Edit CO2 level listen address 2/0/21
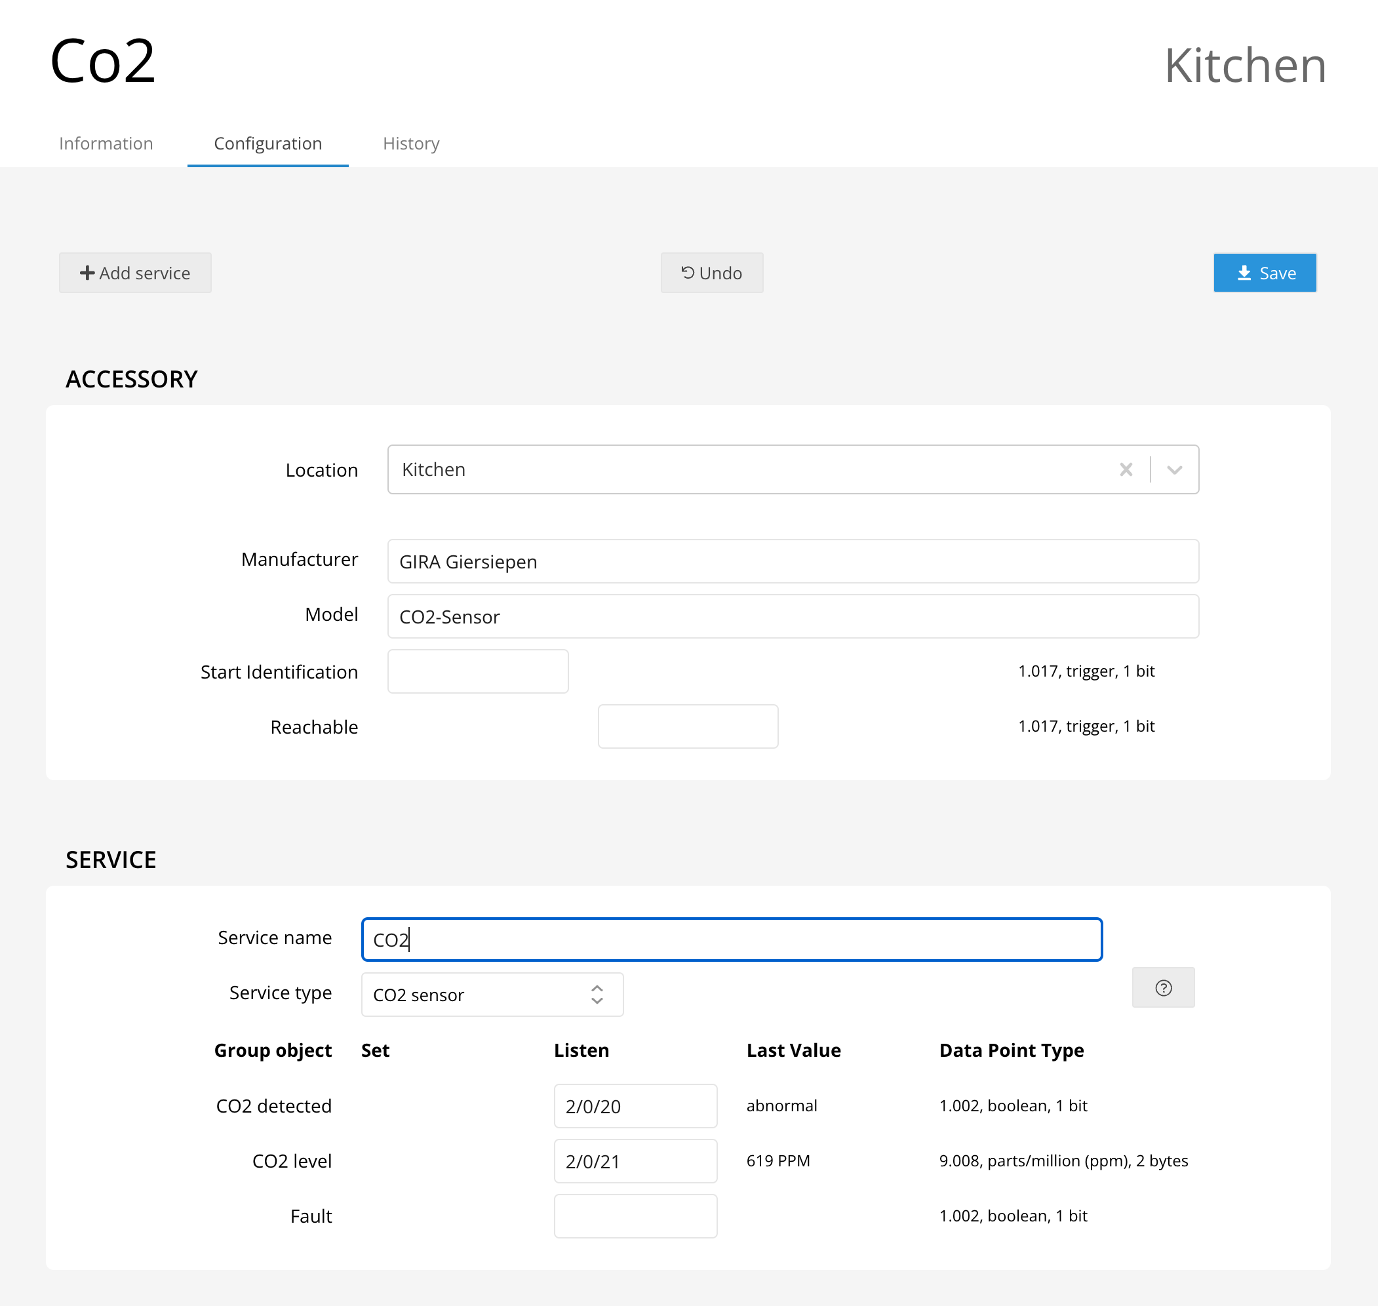Viewport: 1378px width, 1306px height. [x=635, y=1160]
